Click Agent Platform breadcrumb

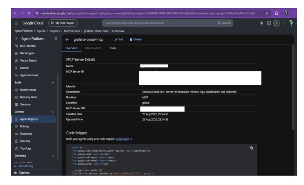point(23,31)
